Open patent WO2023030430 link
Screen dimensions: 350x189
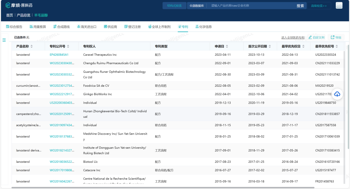(x=62, y=63)
